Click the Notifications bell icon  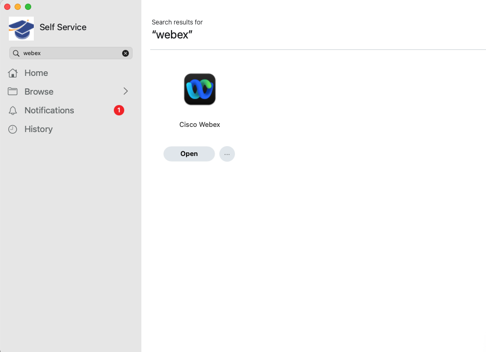tap(12, 110)
